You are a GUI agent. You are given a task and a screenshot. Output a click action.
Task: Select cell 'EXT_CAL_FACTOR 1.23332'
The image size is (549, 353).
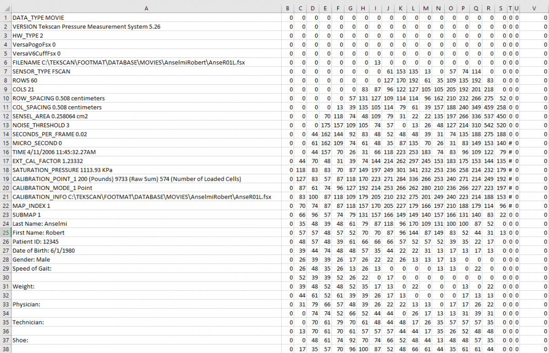pos(146,161)
